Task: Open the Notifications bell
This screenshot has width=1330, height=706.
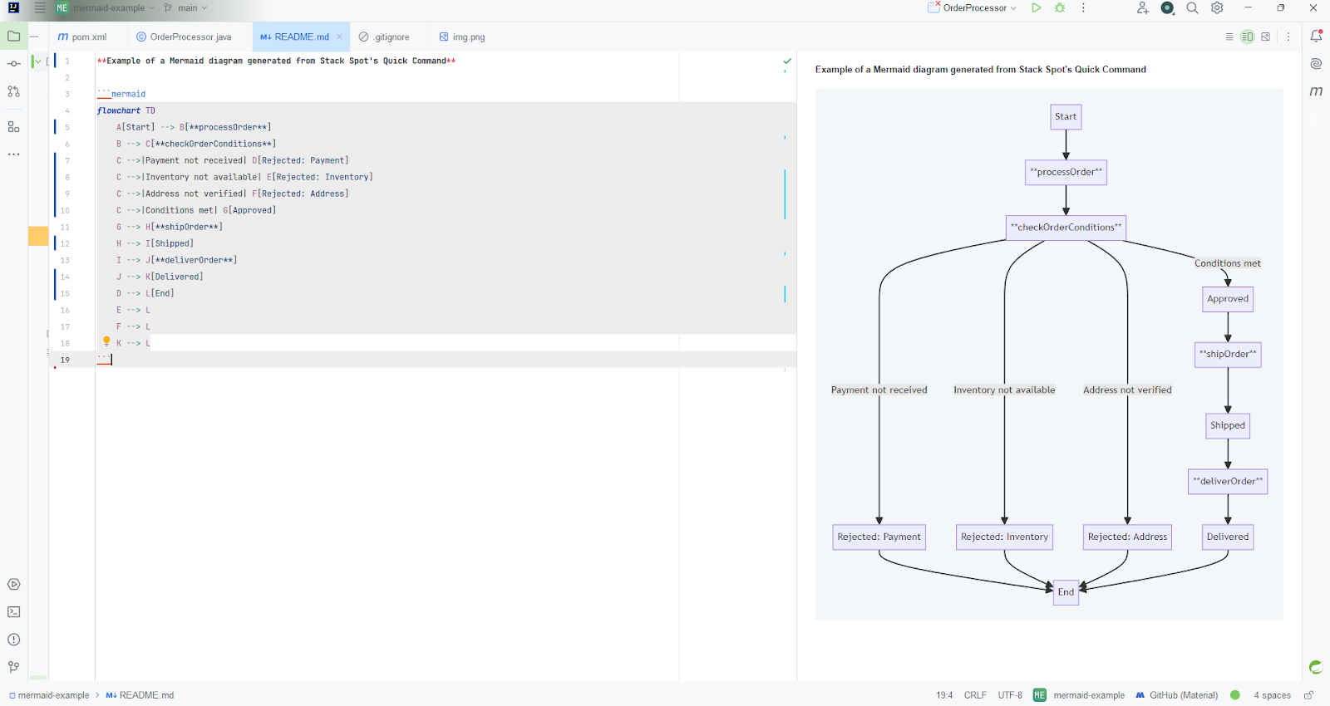Action: pos(1316,36)
